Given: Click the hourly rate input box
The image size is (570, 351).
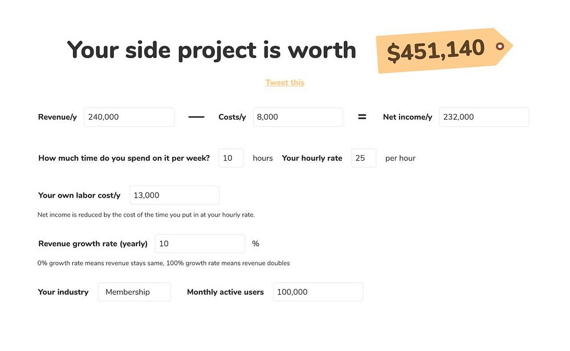Looking at the screenshot, I should [364, 158].
